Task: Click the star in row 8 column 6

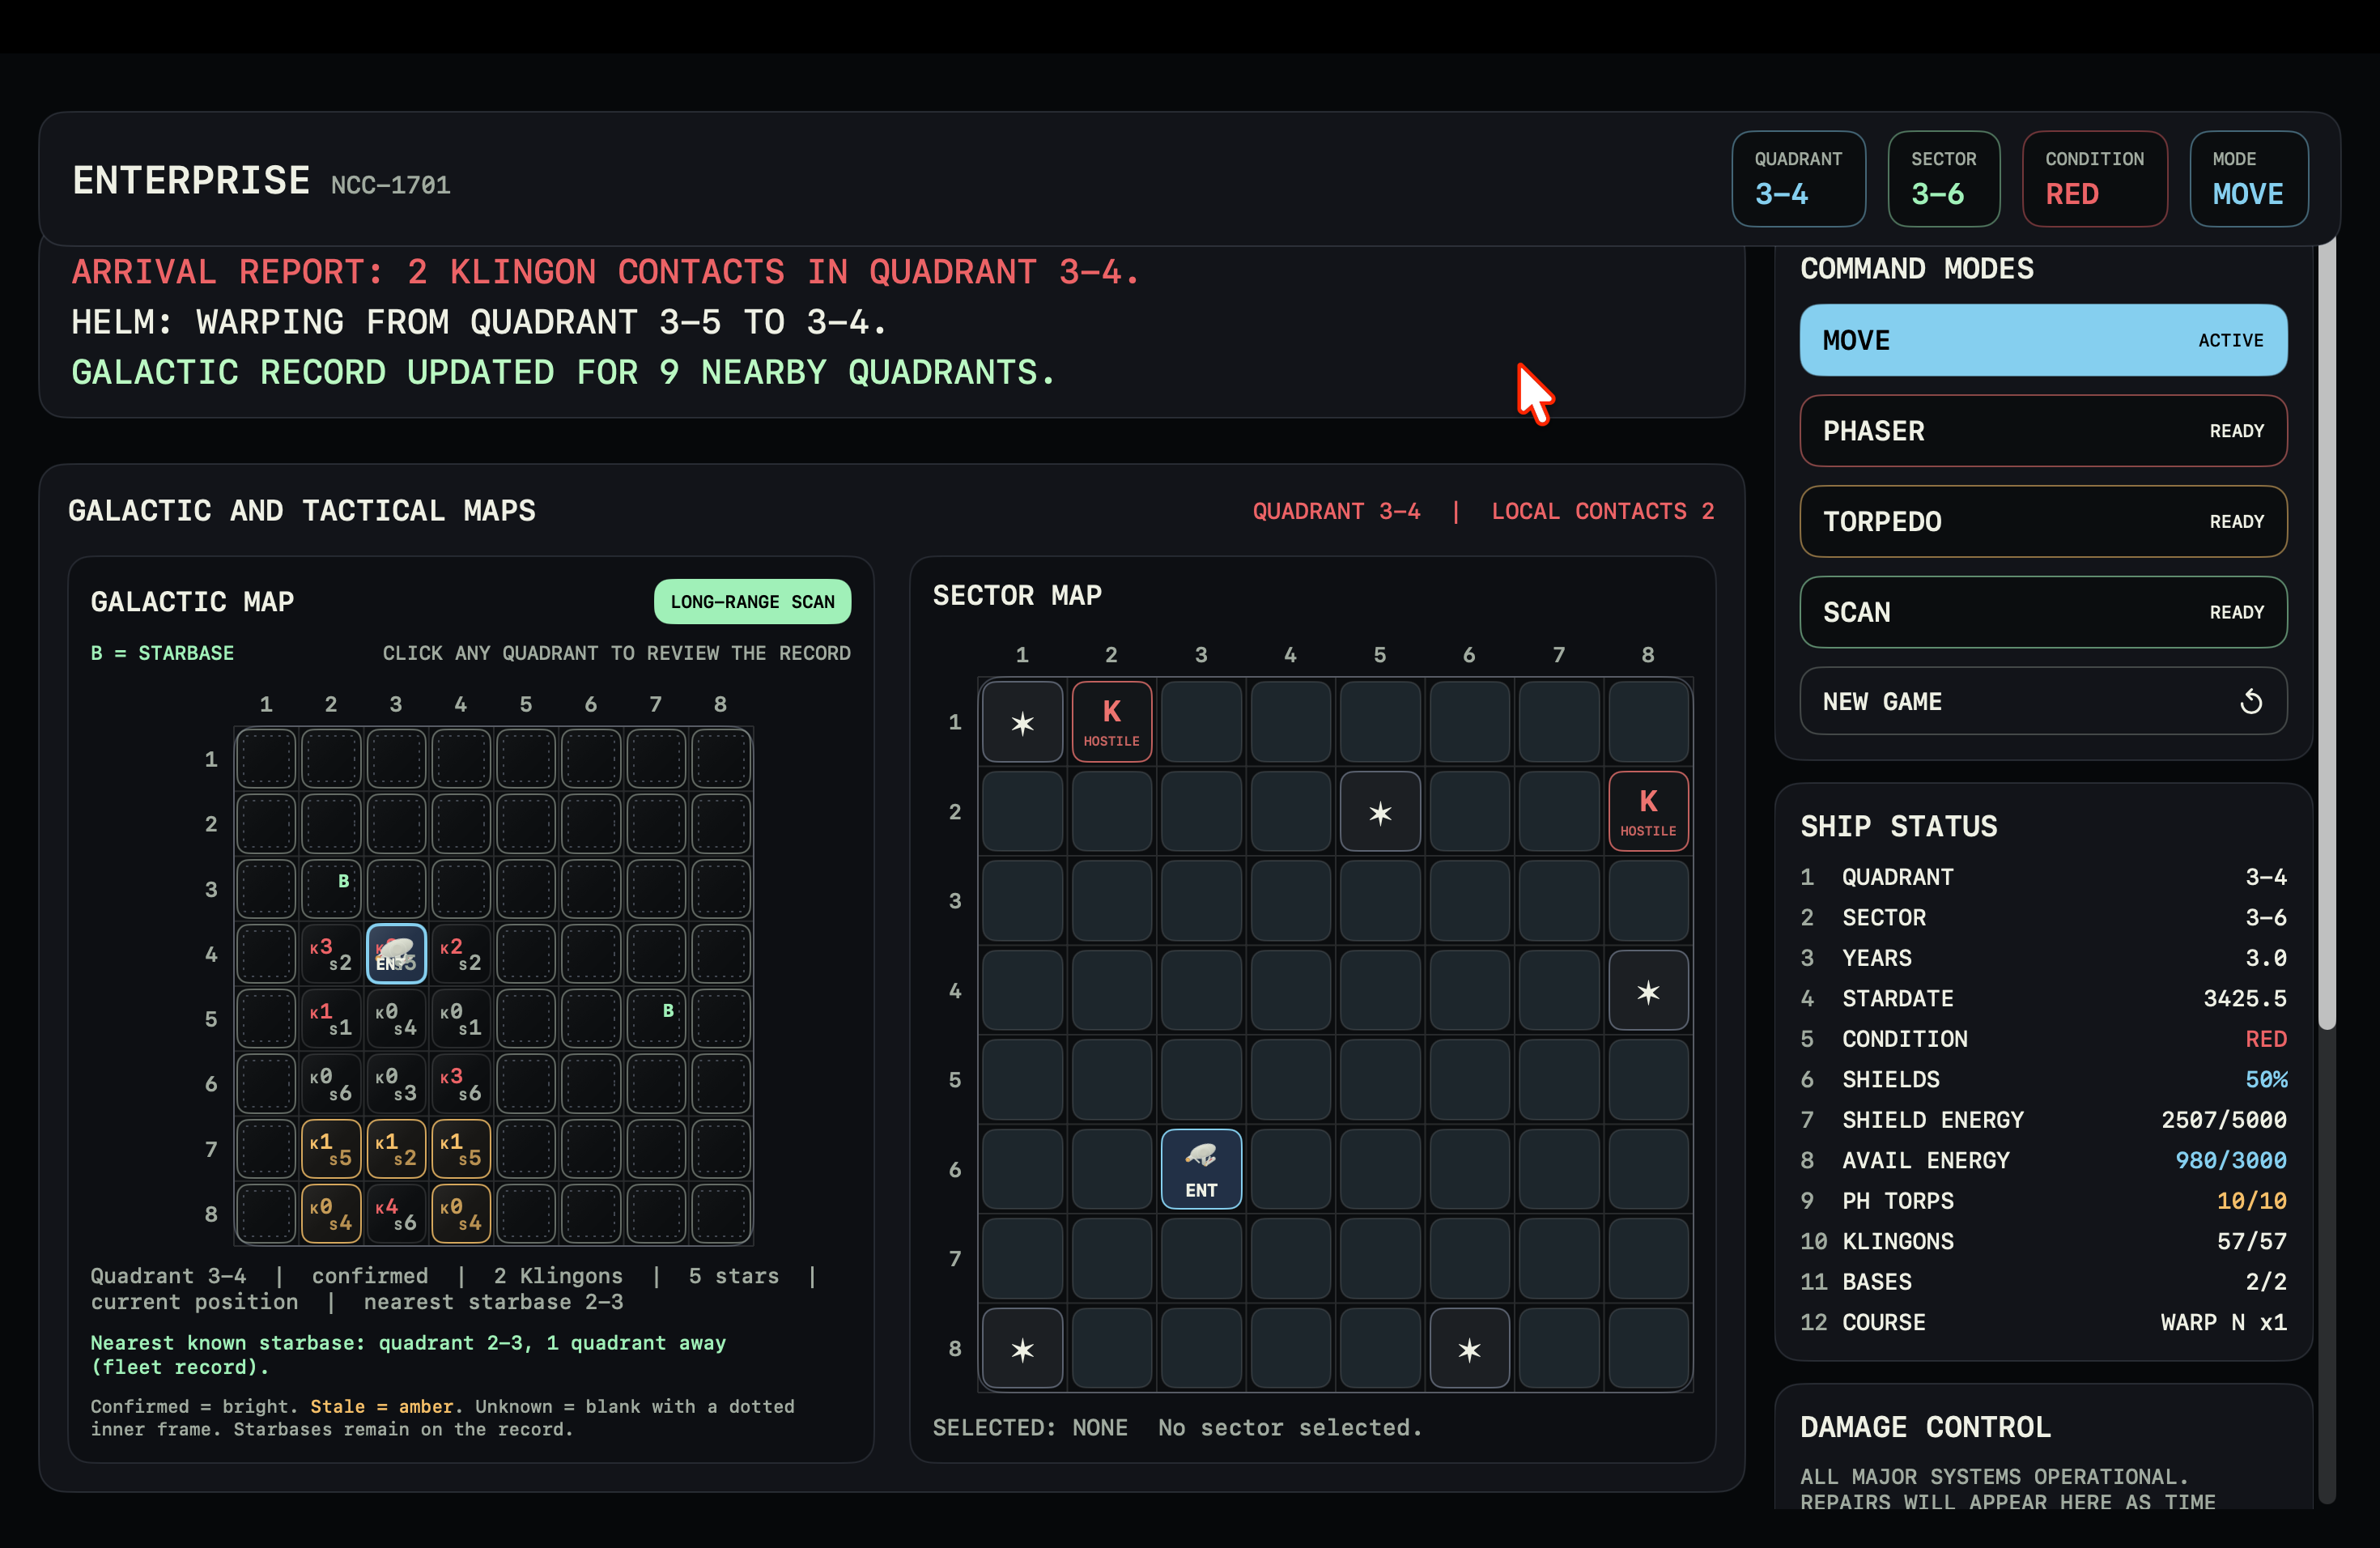Action: pos(1468,1348)
